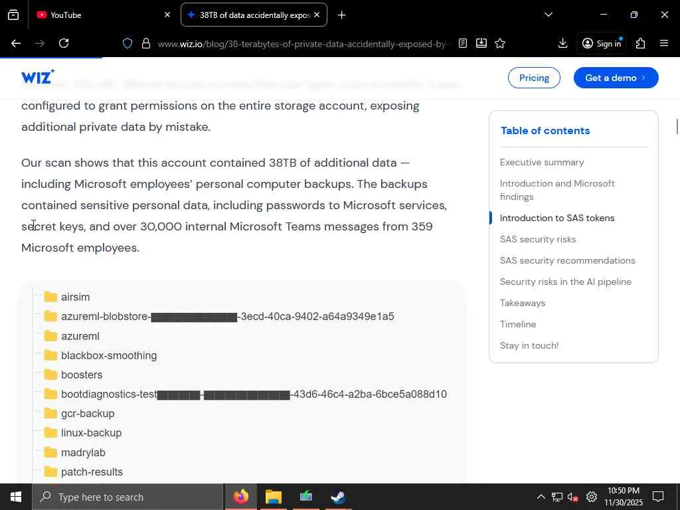Click the muted volume tray icon
Screen dimensions: 680x510
[572, 497]
